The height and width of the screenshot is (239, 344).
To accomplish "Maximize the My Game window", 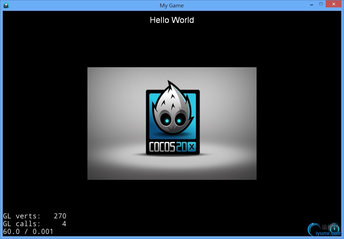I will [321, 4].
